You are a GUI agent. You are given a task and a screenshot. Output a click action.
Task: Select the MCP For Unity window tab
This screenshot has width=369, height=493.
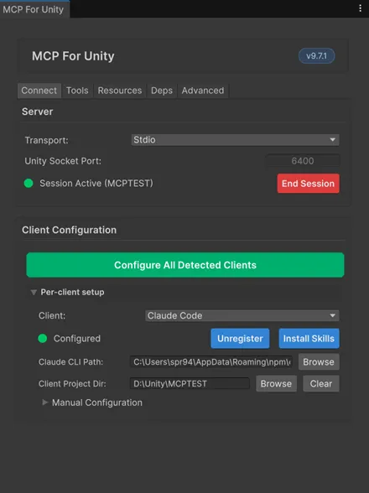tap(34, 9)
